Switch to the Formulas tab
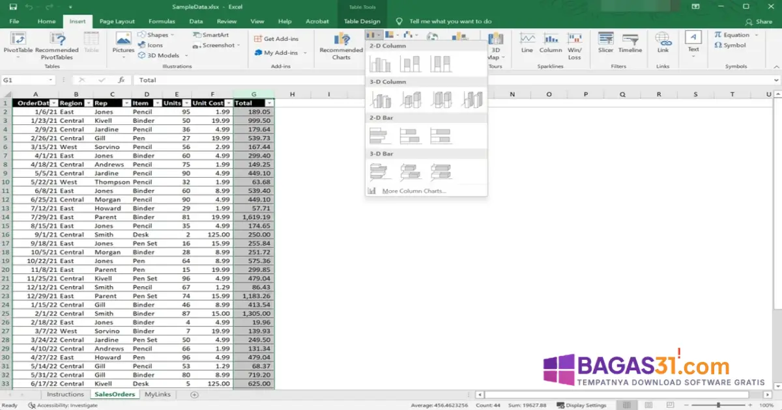782x410 pixels. (x=162, y=21)
